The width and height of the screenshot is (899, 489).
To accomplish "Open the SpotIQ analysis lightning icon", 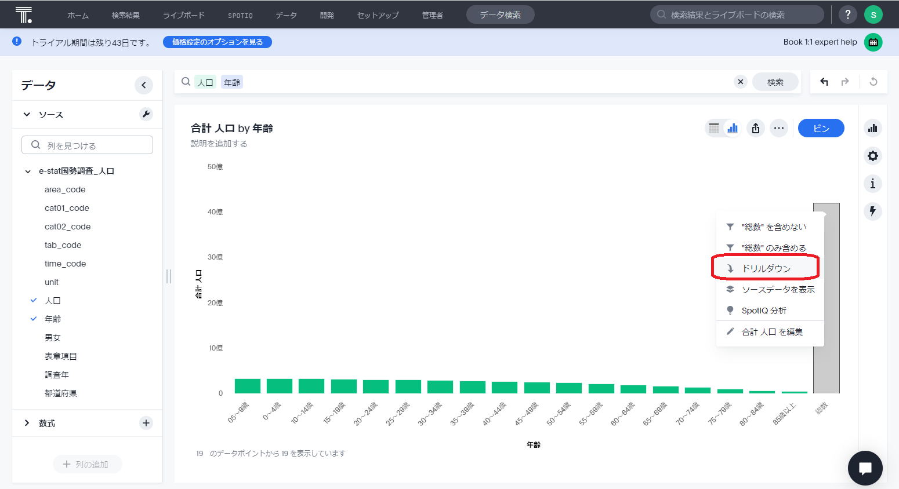I will [872, 211].
